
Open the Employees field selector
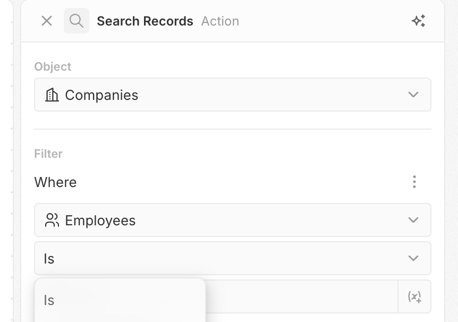[232, 221]
